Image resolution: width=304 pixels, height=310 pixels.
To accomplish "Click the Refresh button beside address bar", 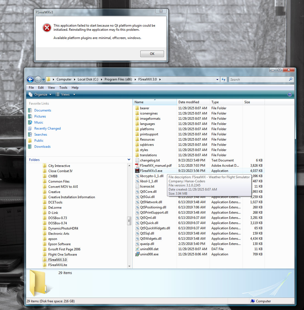I will (x=224, y=79).
